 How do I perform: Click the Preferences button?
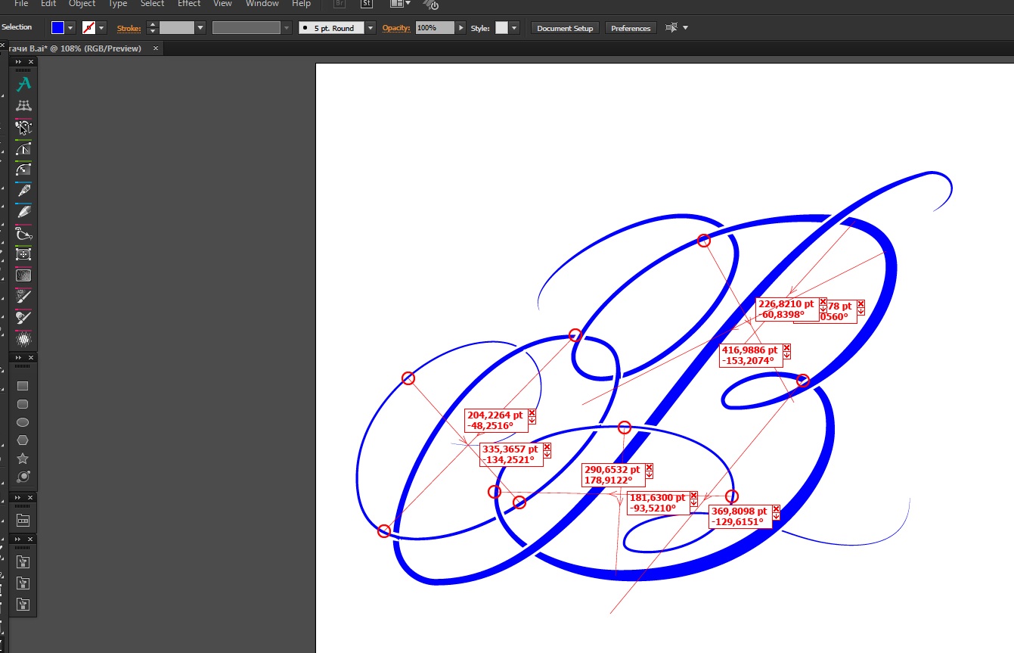[x=631, y=28]
